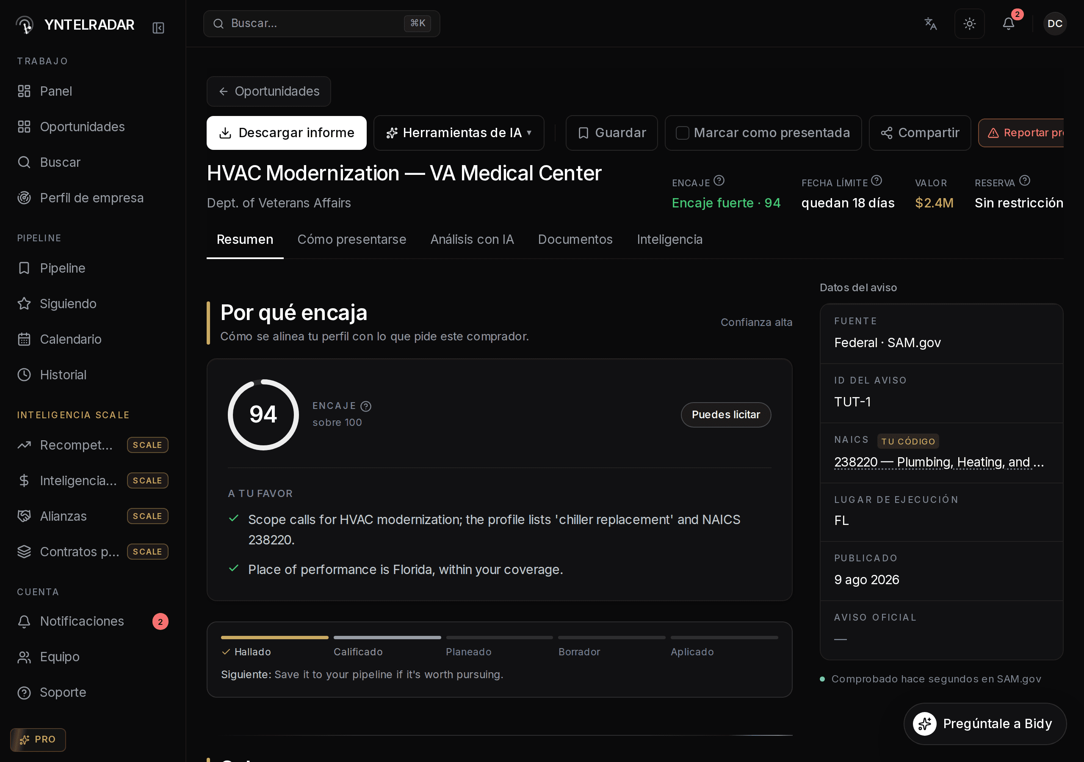The width and height of the screenshot is (1084, 762).
Task: Click the quedan 18 días deadline
Action: [847, 203]
